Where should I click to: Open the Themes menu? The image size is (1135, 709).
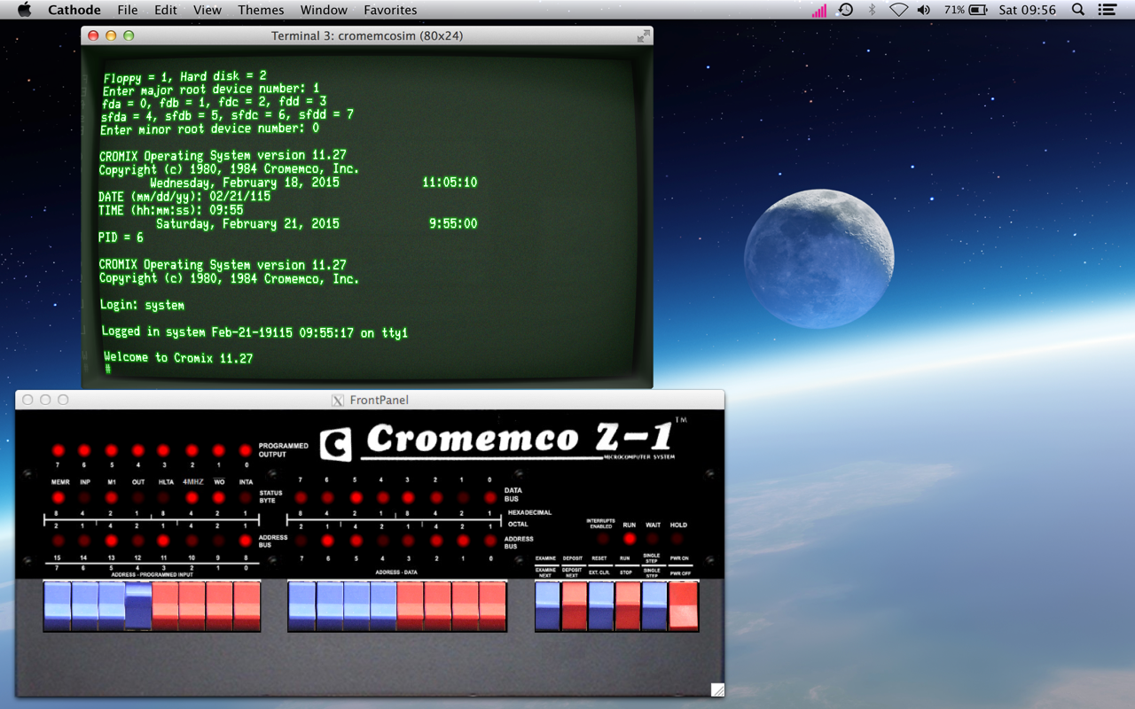[x=261, y=10]
